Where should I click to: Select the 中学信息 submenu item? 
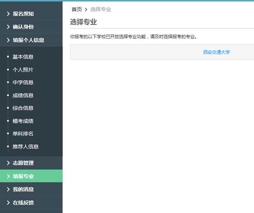pyautogui.click(x=23, y=83)
